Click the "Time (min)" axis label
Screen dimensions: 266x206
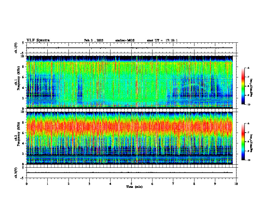pos(134,187)
